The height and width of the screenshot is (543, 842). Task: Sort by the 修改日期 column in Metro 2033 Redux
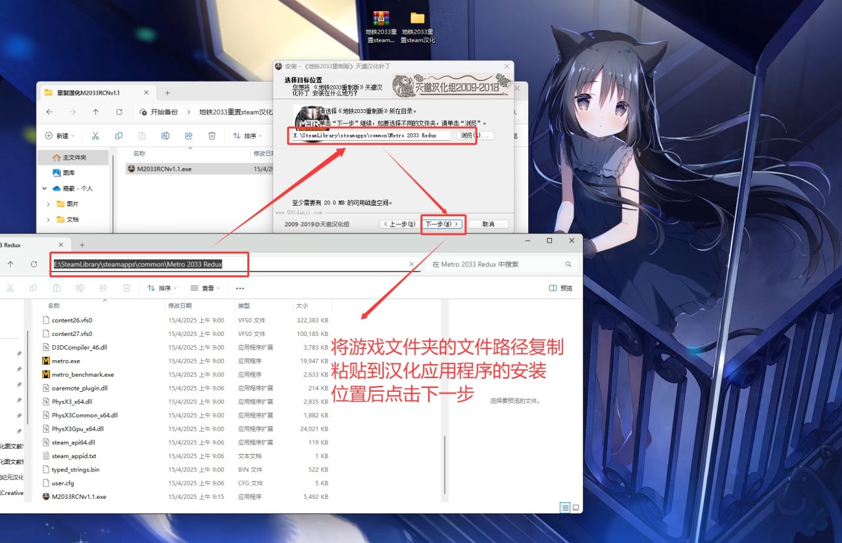point(199,306)
